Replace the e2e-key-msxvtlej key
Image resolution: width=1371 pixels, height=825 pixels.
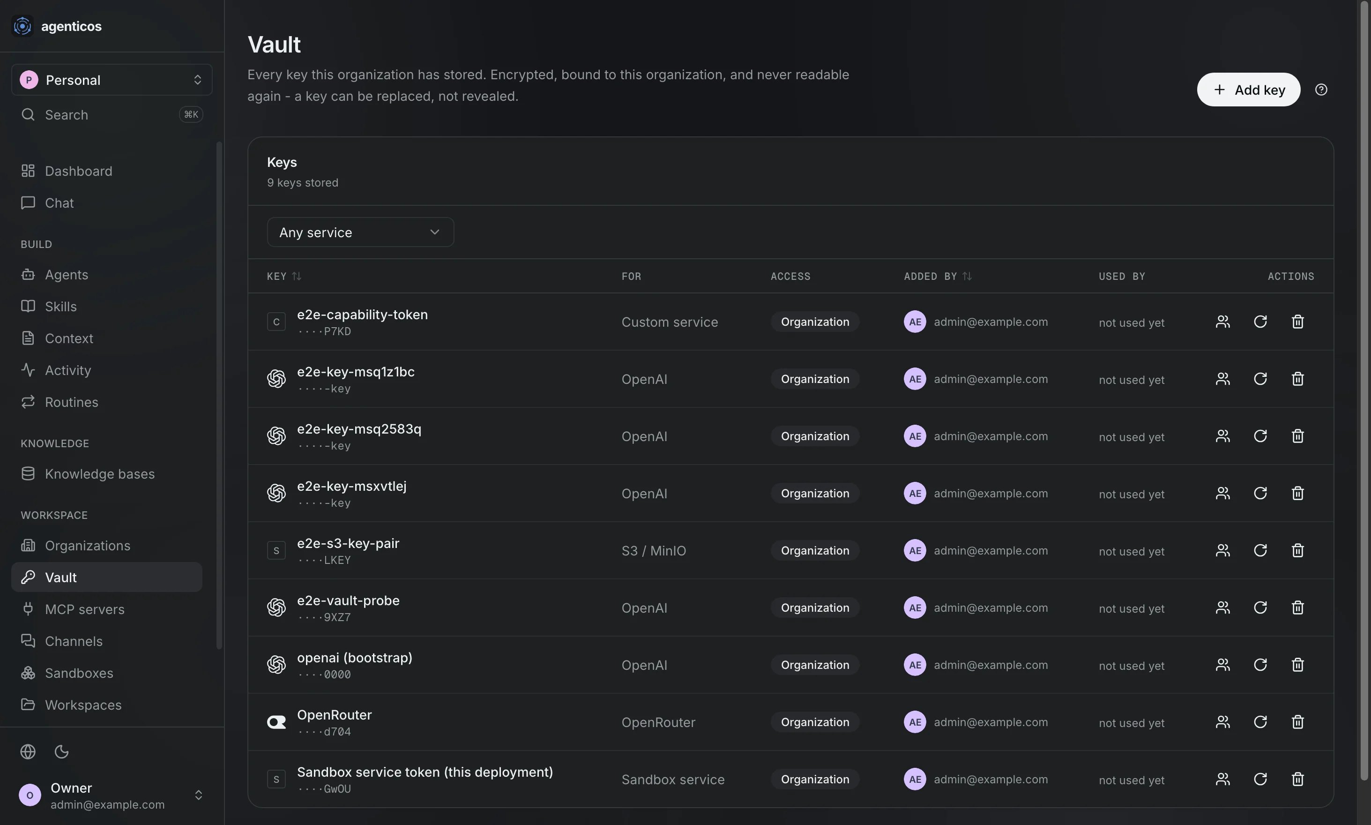[1260, 494]
